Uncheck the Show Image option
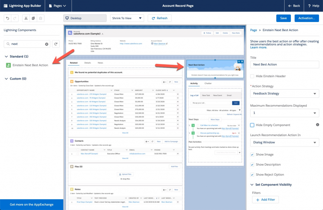Image resolution: width=323 pixels, height=210 pixels. [252, 155]
